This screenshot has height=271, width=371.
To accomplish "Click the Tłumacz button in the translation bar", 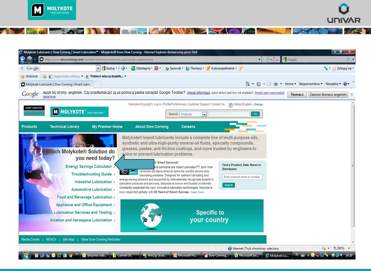I will point(297,95).
